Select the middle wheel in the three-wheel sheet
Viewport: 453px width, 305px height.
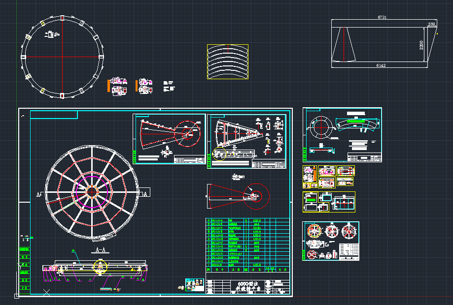332,231
